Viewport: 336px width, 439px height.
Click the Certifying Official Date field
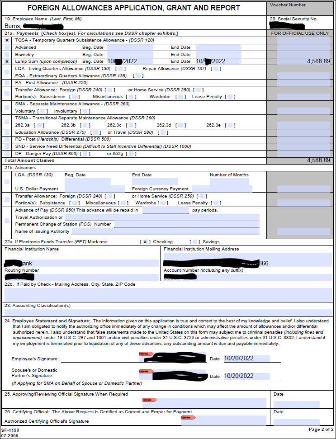tap(297, 422)
